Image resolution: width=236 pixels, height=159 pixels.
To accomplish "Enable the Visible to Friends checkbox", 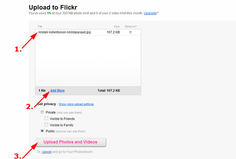I will click(x=47, y=118).
